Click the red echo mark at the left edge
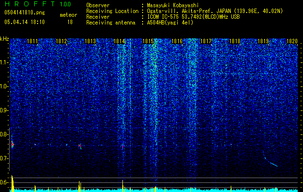Image resolution: width=303 pixels, height=192 pixels. pos(13,144)
